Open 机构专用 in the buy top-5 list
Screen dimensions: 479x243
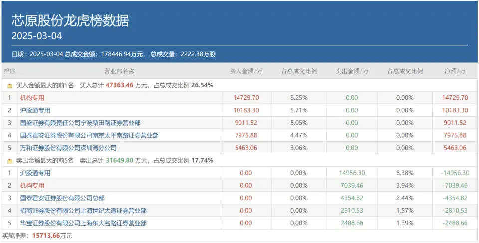point(32,98)
